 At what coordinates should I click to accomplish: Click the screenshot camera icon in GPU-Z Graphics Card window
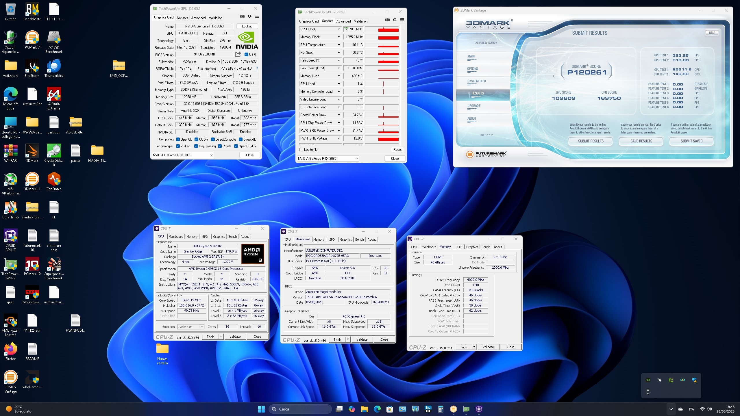[x=242, y=16]
